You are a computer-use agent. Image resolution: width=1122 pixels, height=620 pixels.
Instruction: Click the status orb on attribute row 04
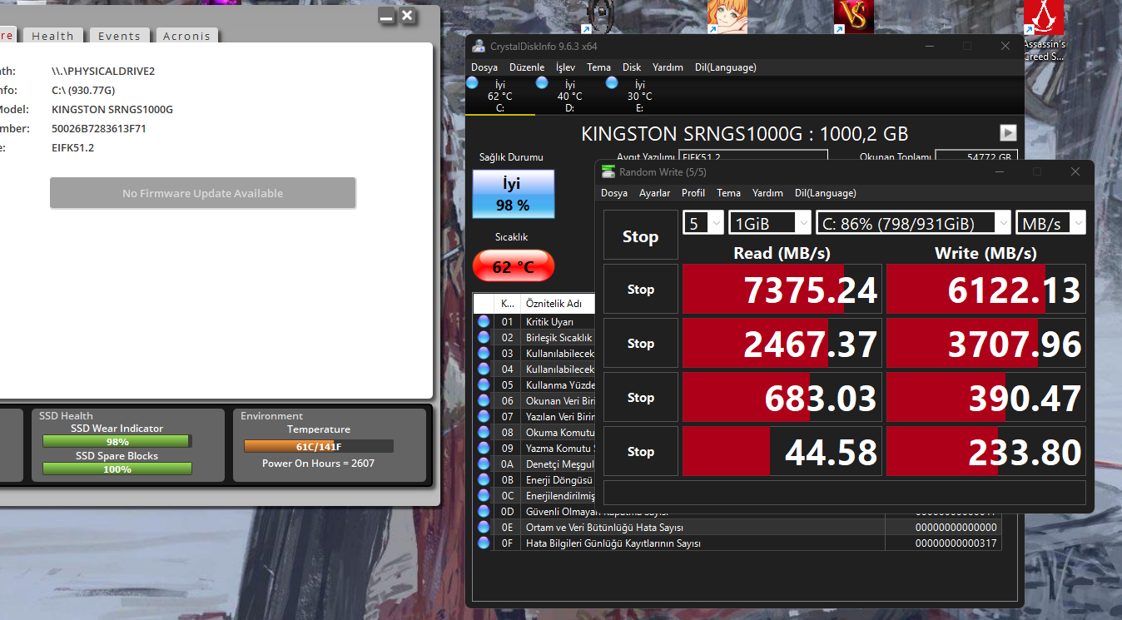[484, 369]
